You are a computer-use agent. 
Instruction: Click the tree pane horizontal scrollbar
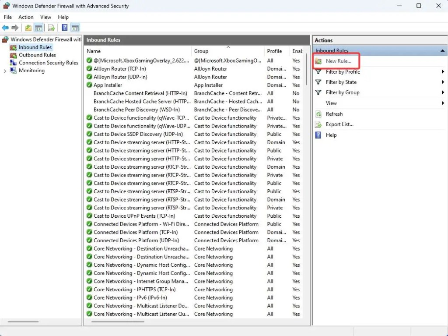point(23,322)
